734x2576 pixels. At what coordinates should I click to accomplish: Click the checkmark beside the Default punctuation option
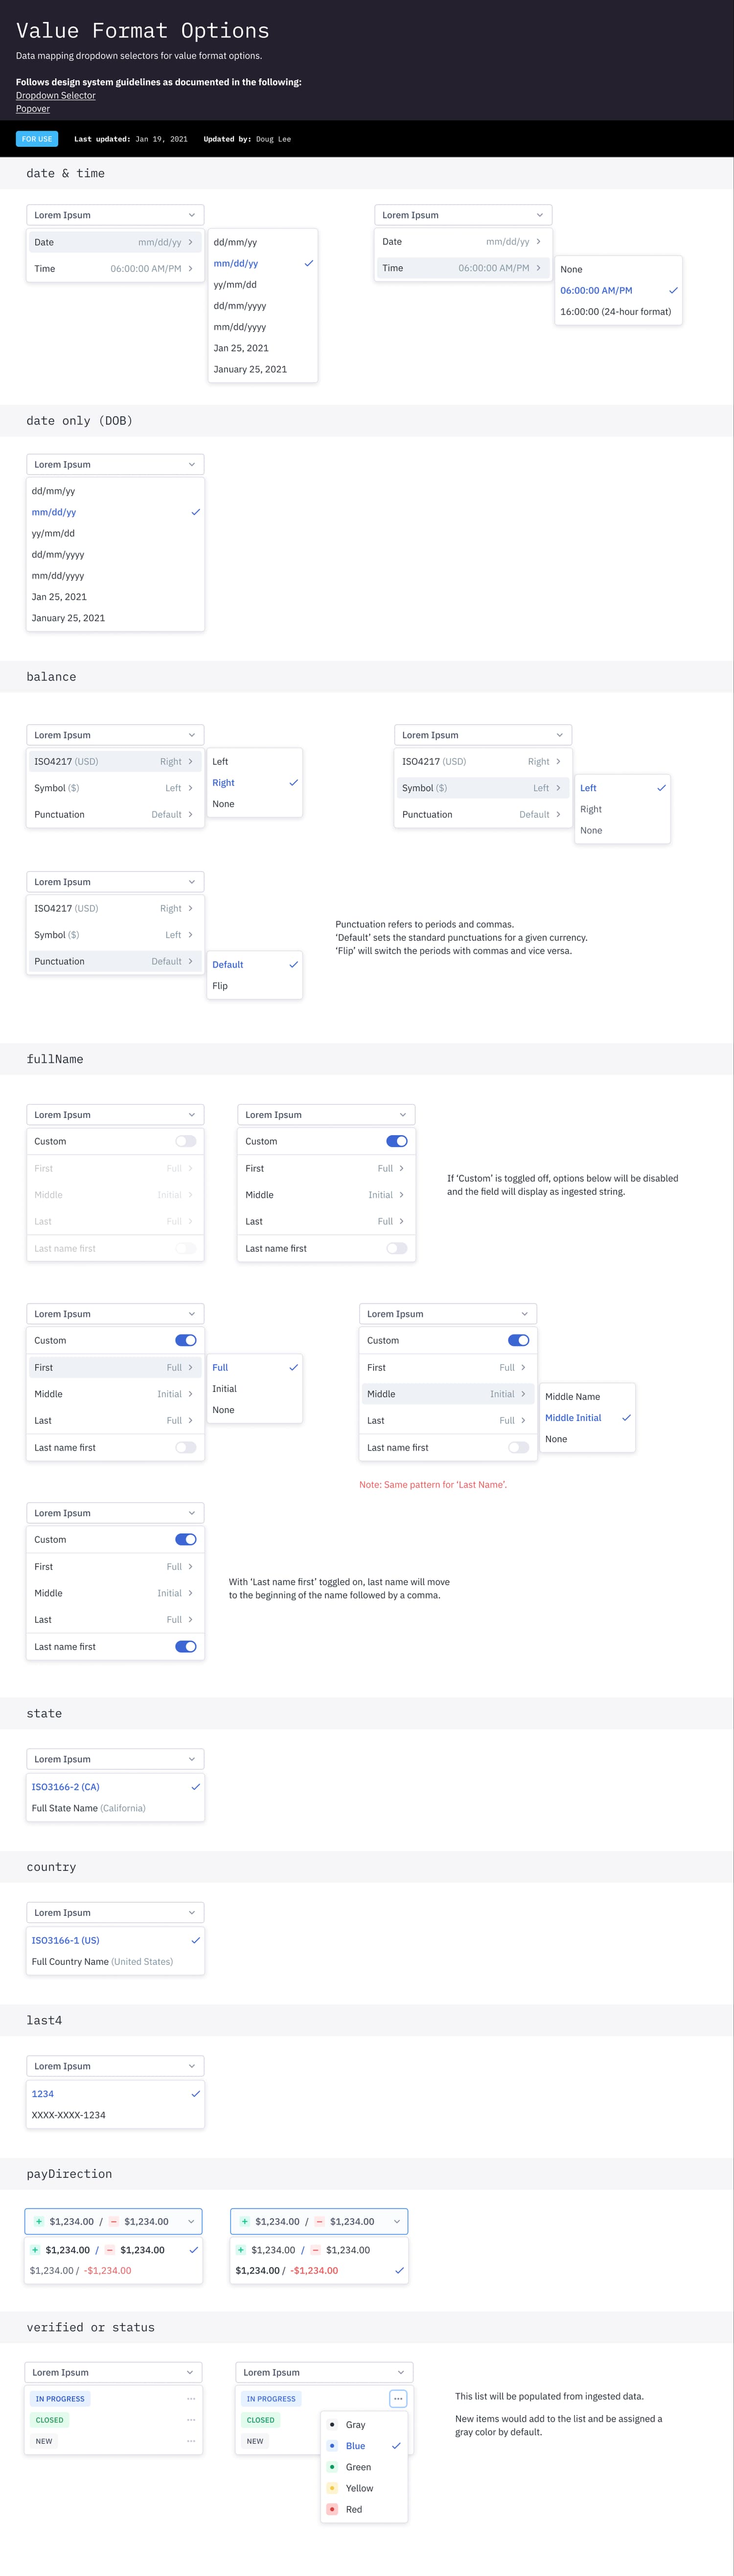pyautogui.click(x=293, y=964)
